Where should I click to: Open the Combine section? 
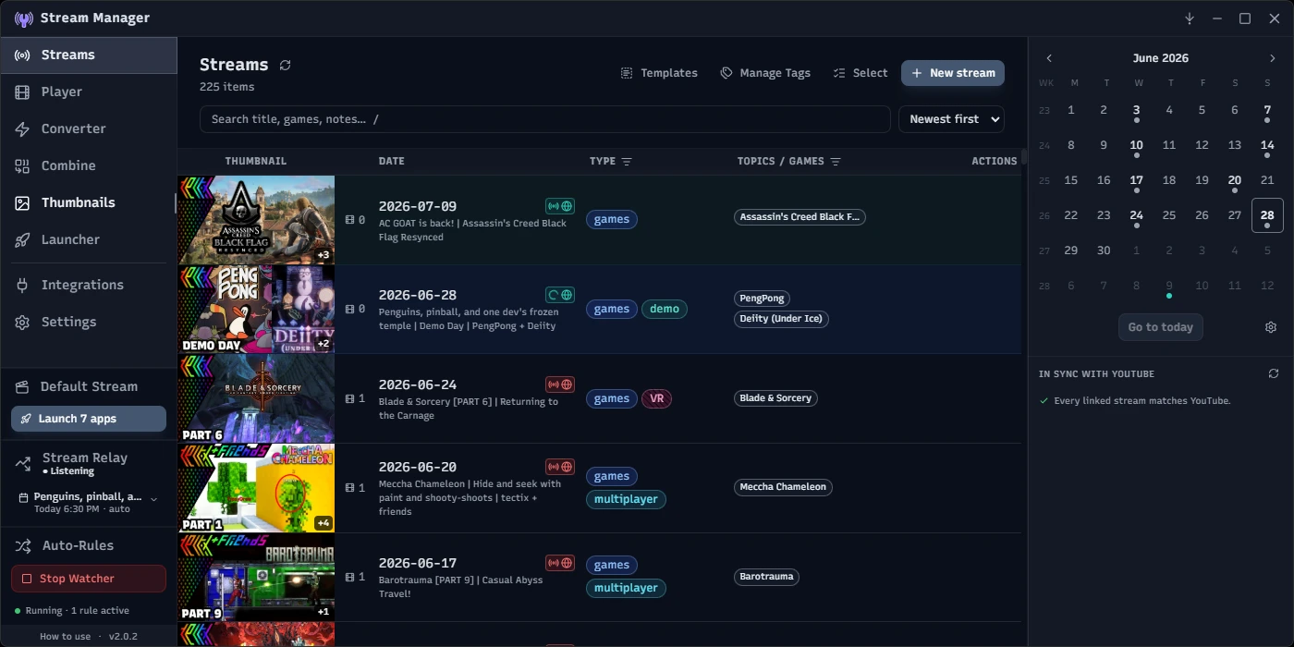point(89,165)
